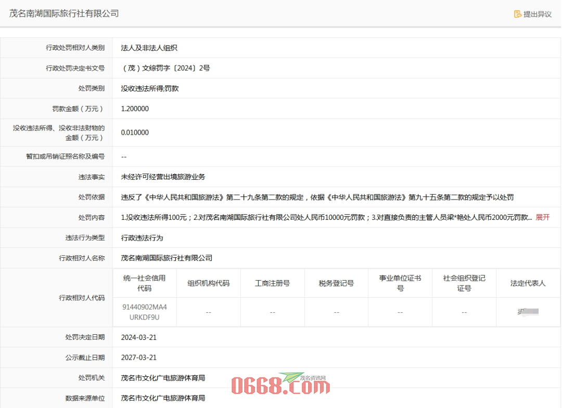Image resolution: width=562 pixels, height=408 pixels.
Task: Click the confiscated amount value 0.010000
Action: pyautogui.click(x=135, y=133)
